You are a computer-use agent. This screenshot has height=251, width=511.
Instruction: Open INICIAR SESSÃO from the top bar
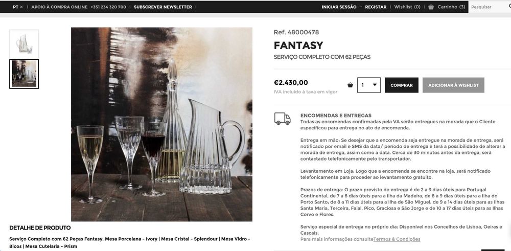(339, 7)
